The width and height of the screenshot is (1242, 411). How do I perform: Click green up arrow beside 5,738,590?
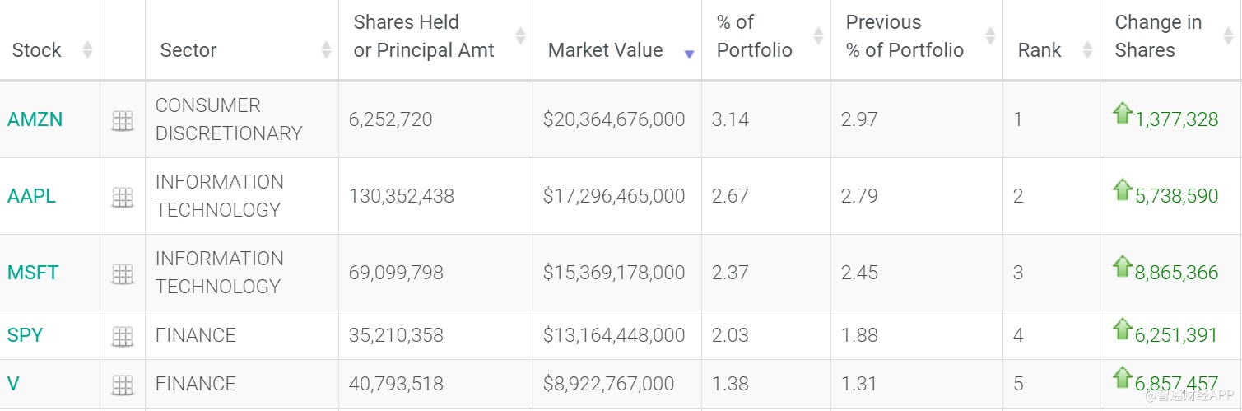[x=1122, y=189]
